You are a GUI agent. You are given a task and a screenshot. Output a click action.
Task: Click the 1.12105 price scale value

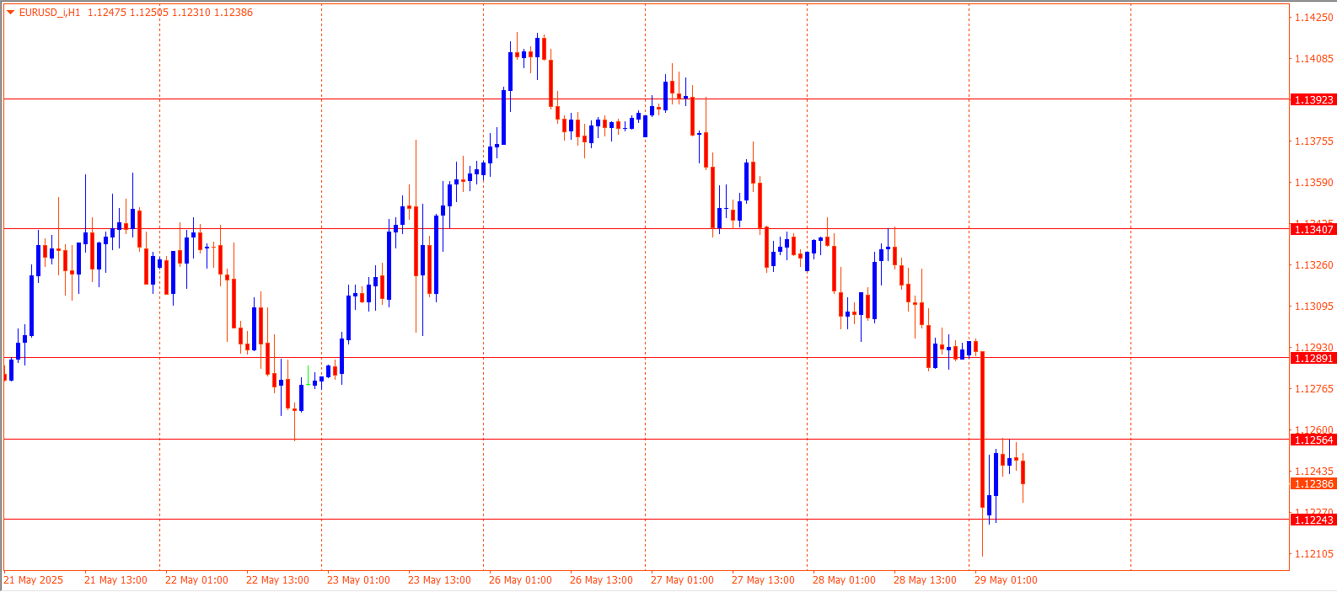tap(1314, 554)
